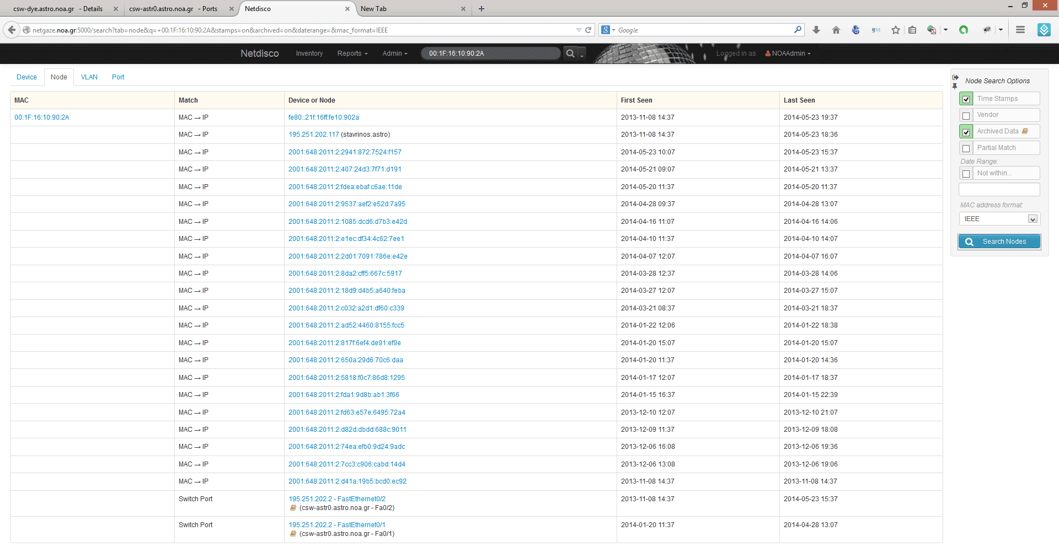Click the green circular ring toolbar icon
The image size is (1059, 547).
click(x=964, y=30)
